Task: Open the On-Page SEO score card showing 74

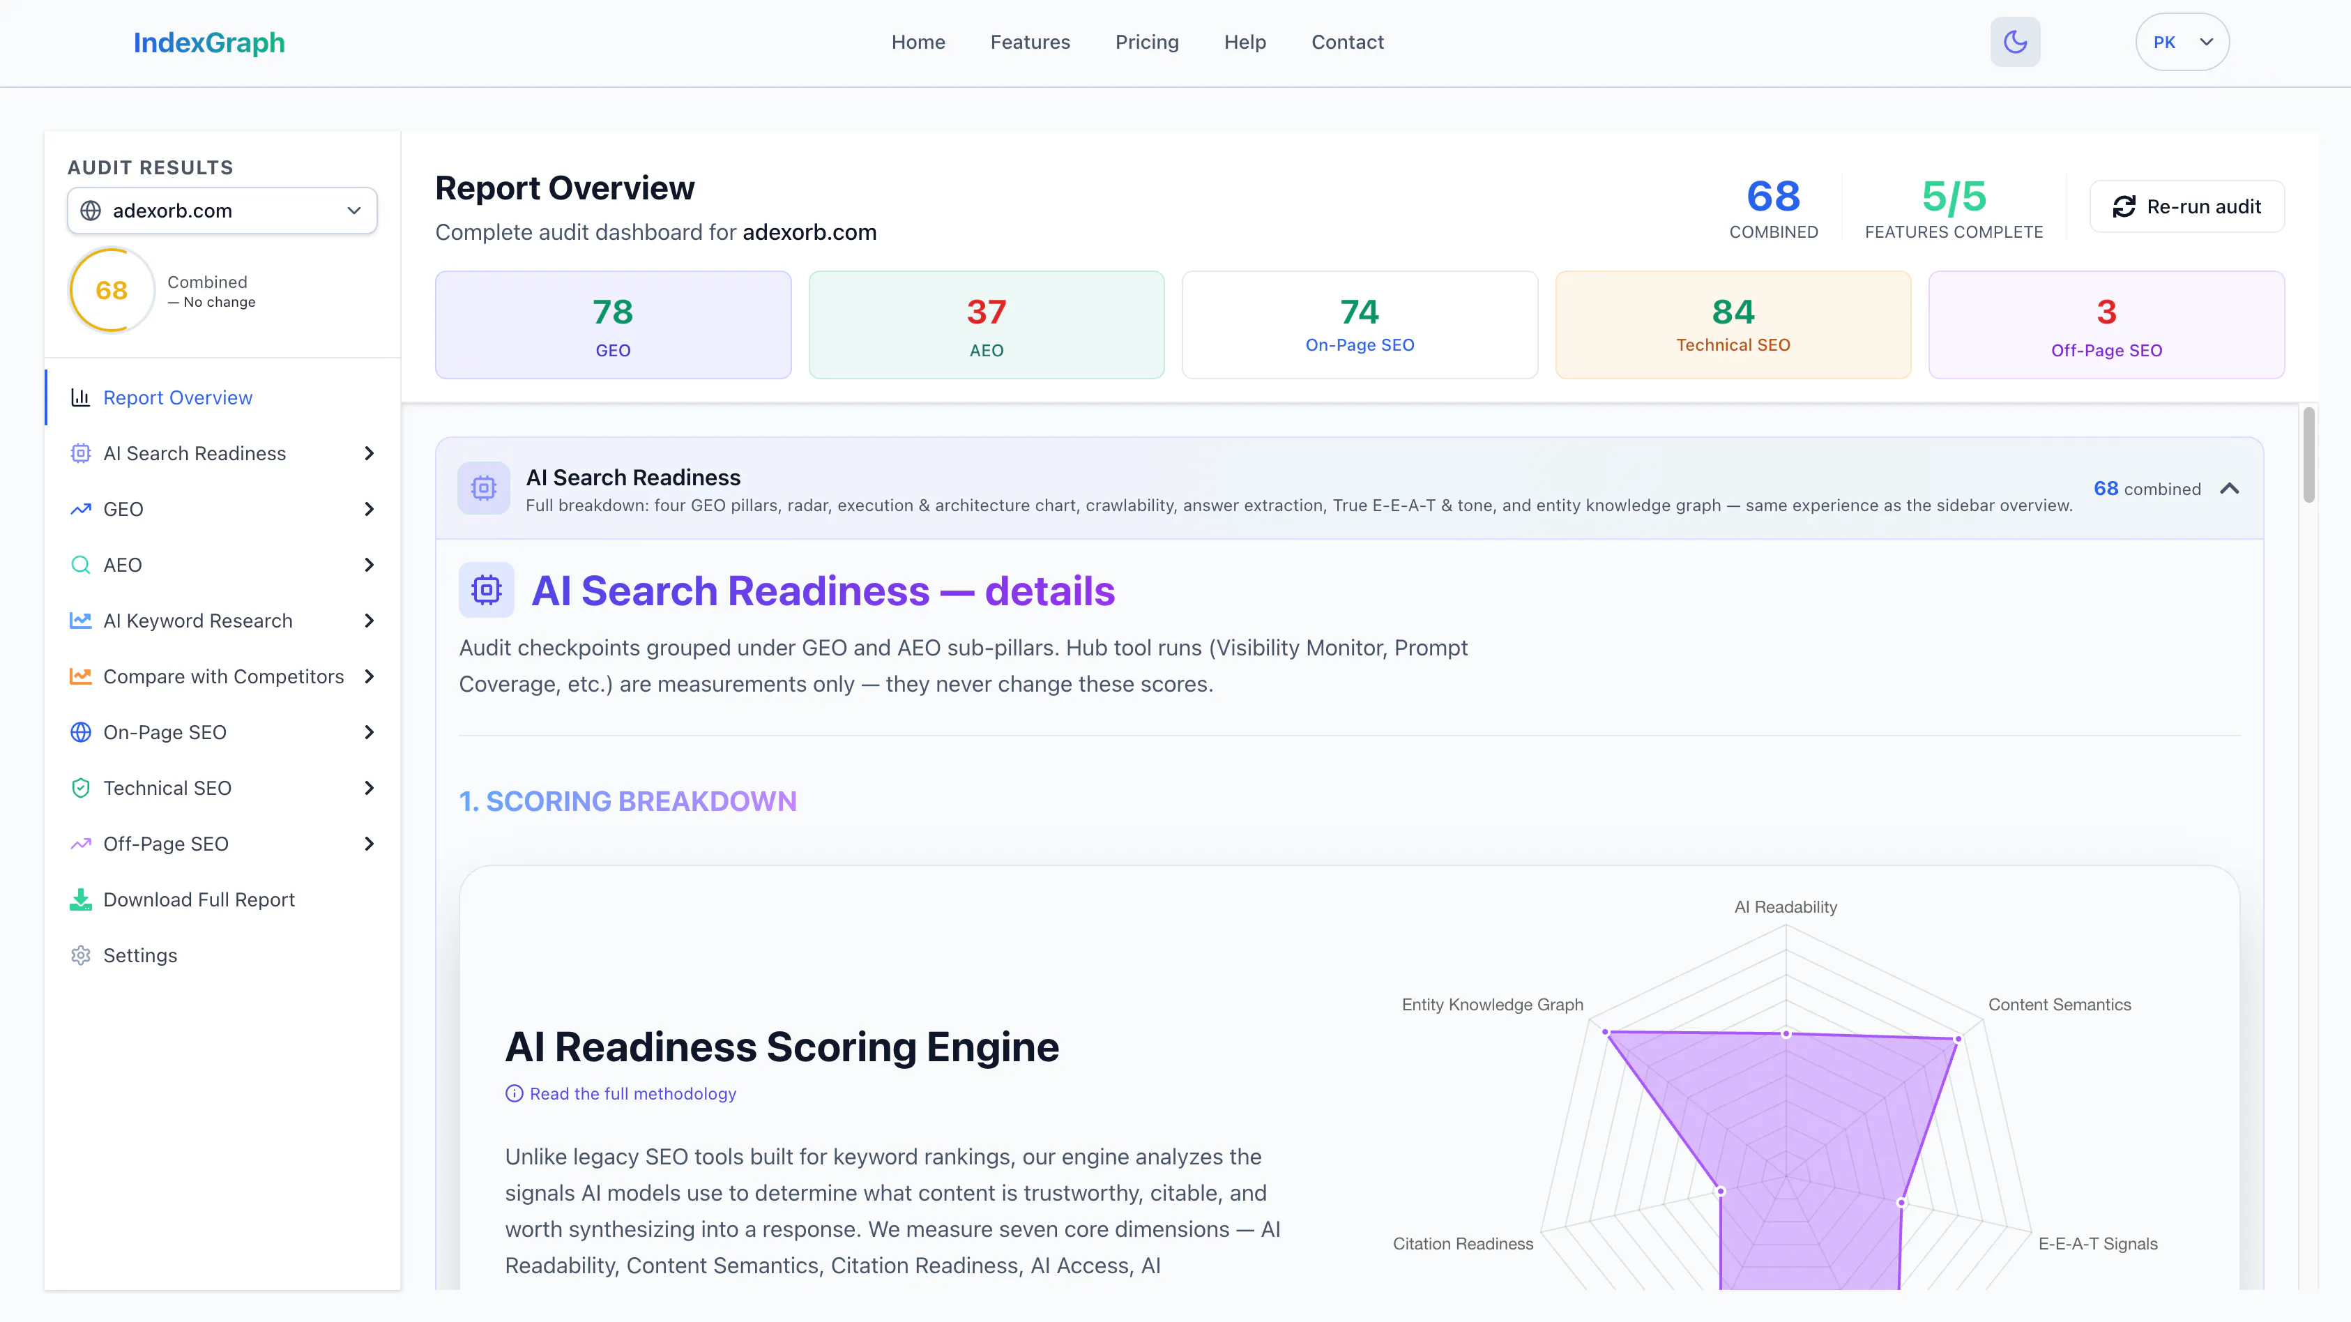Action: click(x=1360, y=325)
